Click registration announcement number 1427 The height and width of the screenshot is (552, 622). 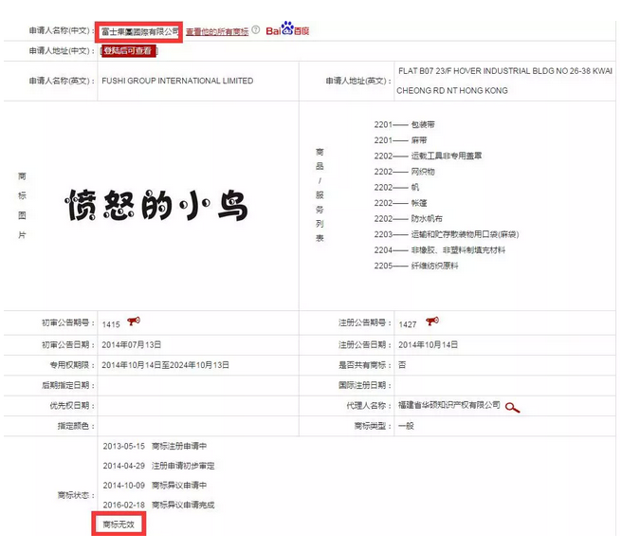tap(410, 323)
